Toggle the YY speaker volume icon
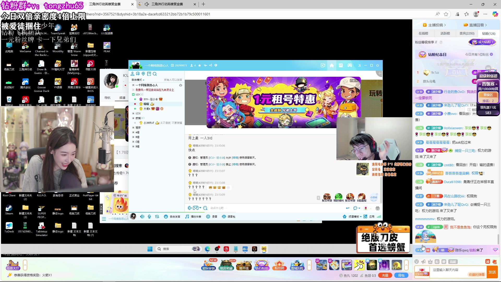 coord(142,217)
